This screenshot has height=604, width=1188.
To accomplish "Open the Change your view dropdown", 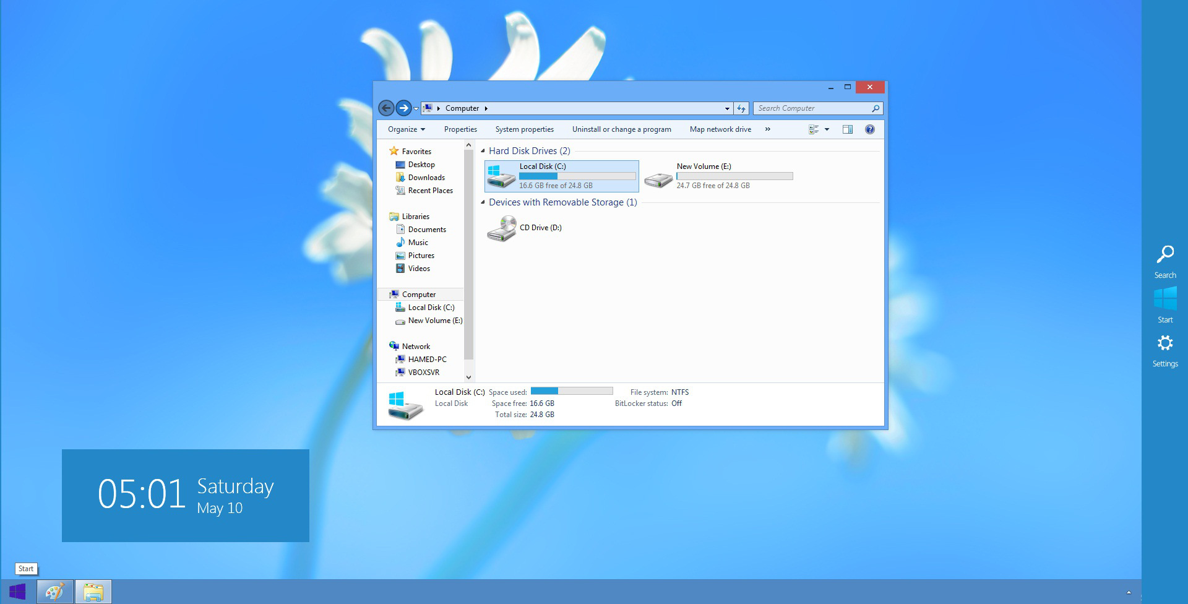I will pos(827,129).
